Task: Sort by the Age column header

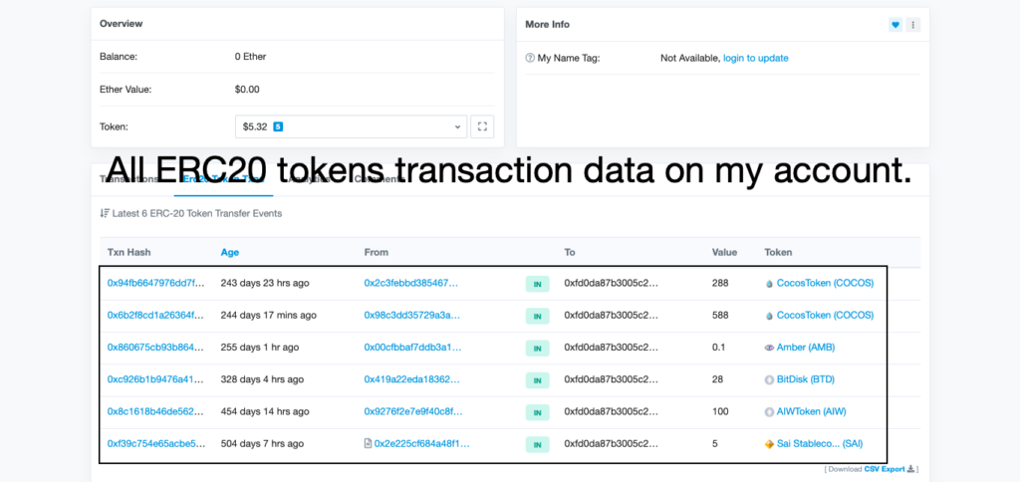Action: (x=230, y=252)
